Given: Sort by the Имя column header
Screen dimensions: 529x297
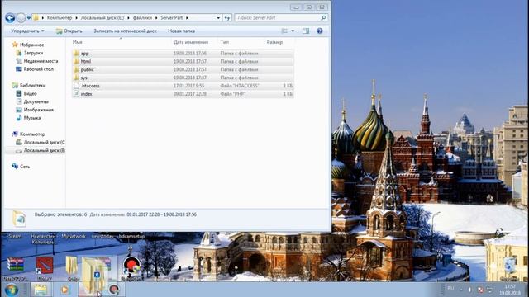Looking at the screenshot, I should pos(77,42).
